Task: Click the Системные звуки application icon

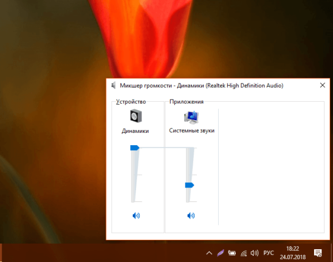Action: click(x=191, y=117)
